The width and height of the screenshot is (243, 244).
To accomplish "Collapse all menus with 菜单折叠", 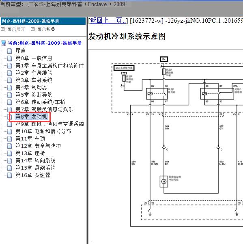I will click(x=46, y=29).
